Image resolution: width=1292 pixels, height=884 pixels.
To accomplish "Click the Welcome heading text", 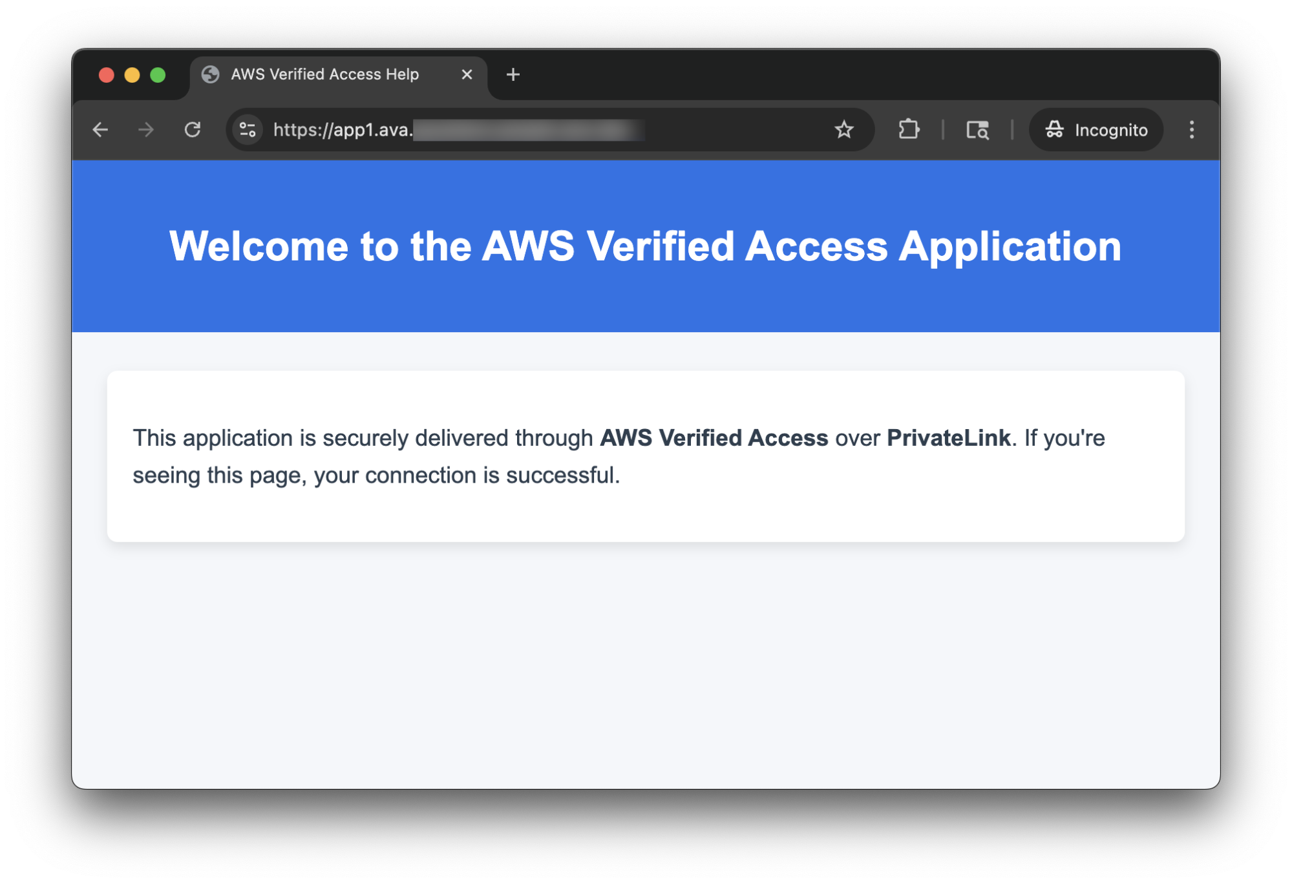I will tap(645, 246).
